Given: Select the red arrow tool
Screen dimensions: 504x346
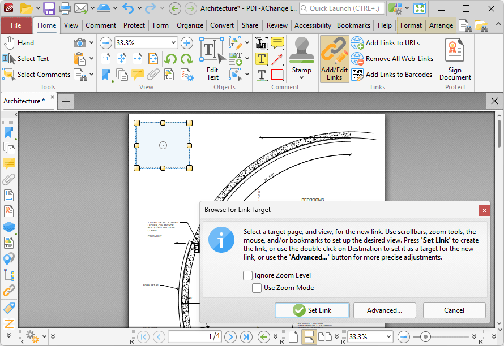Looking at the screenshot, I should click(277, 59).
